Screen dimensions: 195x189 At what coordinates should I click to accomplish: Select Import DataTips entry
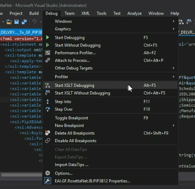(x=110, y=165)
